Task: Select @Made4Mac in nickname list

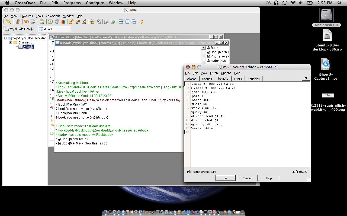Action: (216, 61)
